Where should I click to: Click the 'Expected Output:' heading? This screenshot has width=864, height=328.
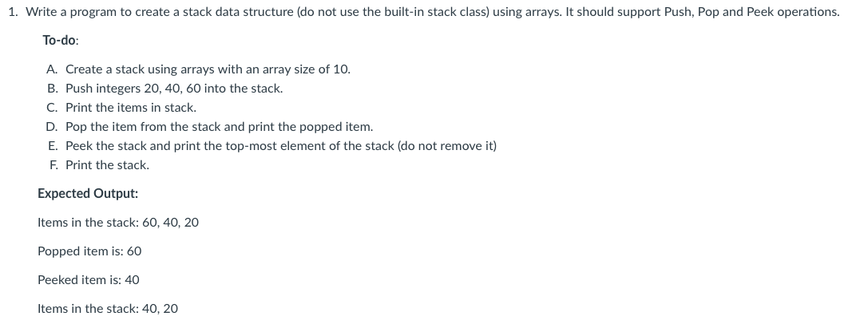tap(88, 194)
